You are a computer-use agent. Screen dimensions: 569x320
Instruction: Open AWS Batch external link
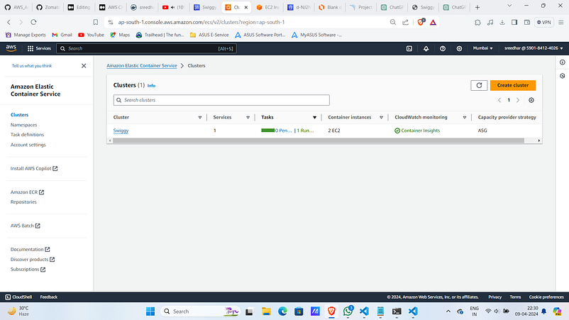(26, 226)
